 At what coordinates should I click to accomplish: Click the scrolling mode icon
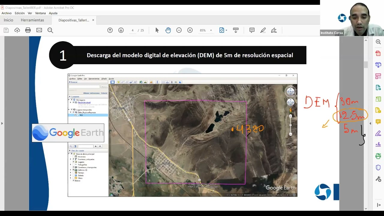[x=236, y=30]
